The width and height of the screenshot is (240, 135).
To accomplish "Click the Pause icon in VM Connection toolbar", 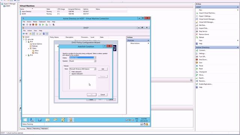I will click(40, 25).
